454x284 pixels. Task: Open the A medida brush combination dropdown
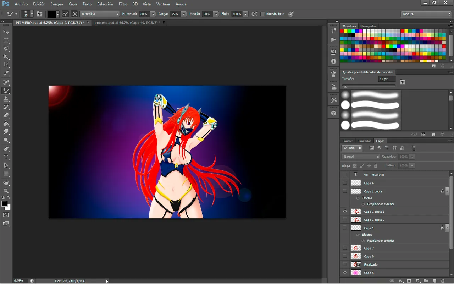click(100, 14)
